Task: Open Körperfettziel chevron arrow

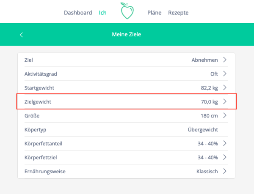Action: [225, 157]
